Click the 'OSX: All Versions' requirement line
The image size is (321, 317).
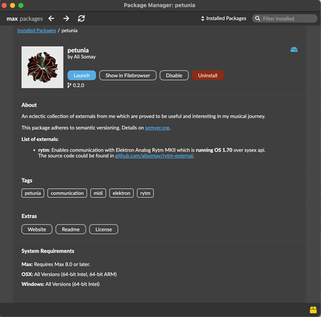pyautogui.click(x=69, y=275)
